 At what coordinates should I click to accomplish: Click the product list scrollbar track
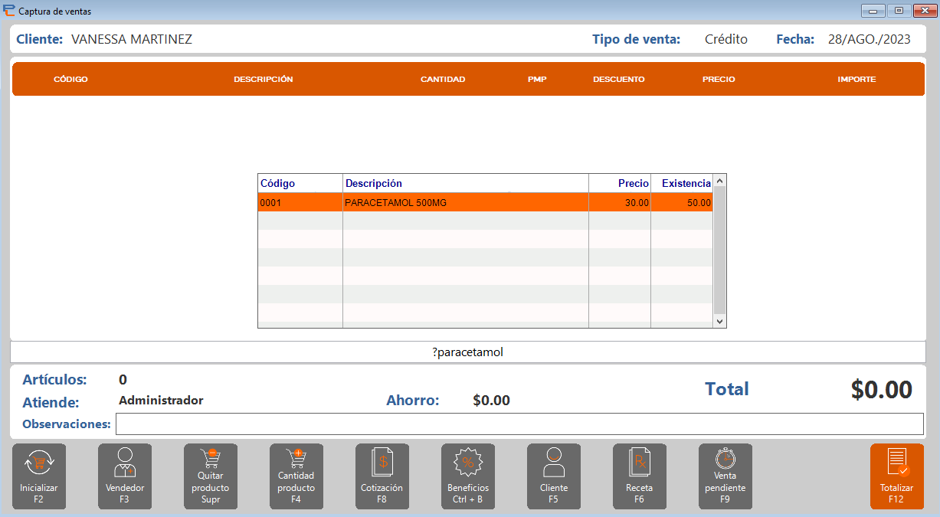[x=719, y=251]
